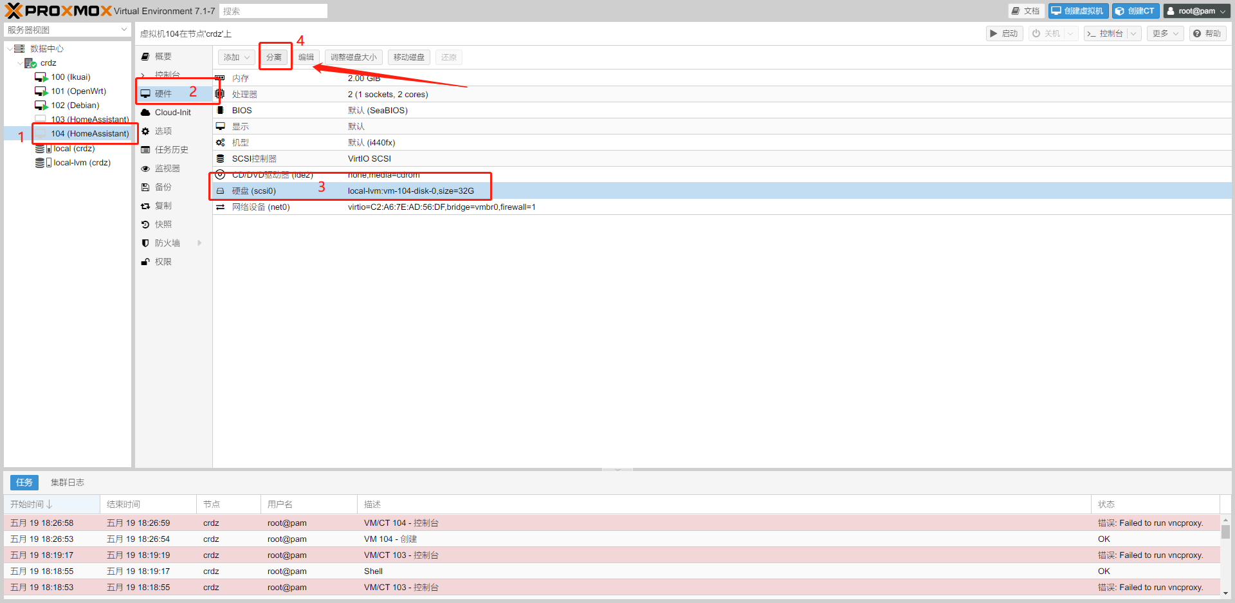Click the 分离 (Detach) button
Image resolution: width=1235 pixels, height=603 pixels.
point(274,57)
